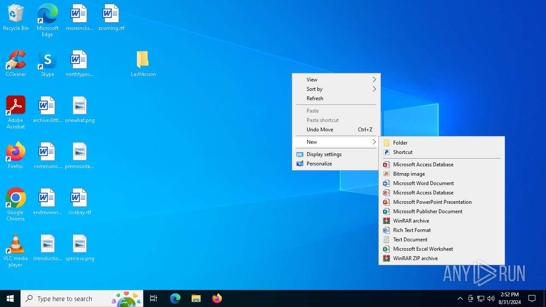Select the archiveslittl... document icon

[x=47, y=110]
